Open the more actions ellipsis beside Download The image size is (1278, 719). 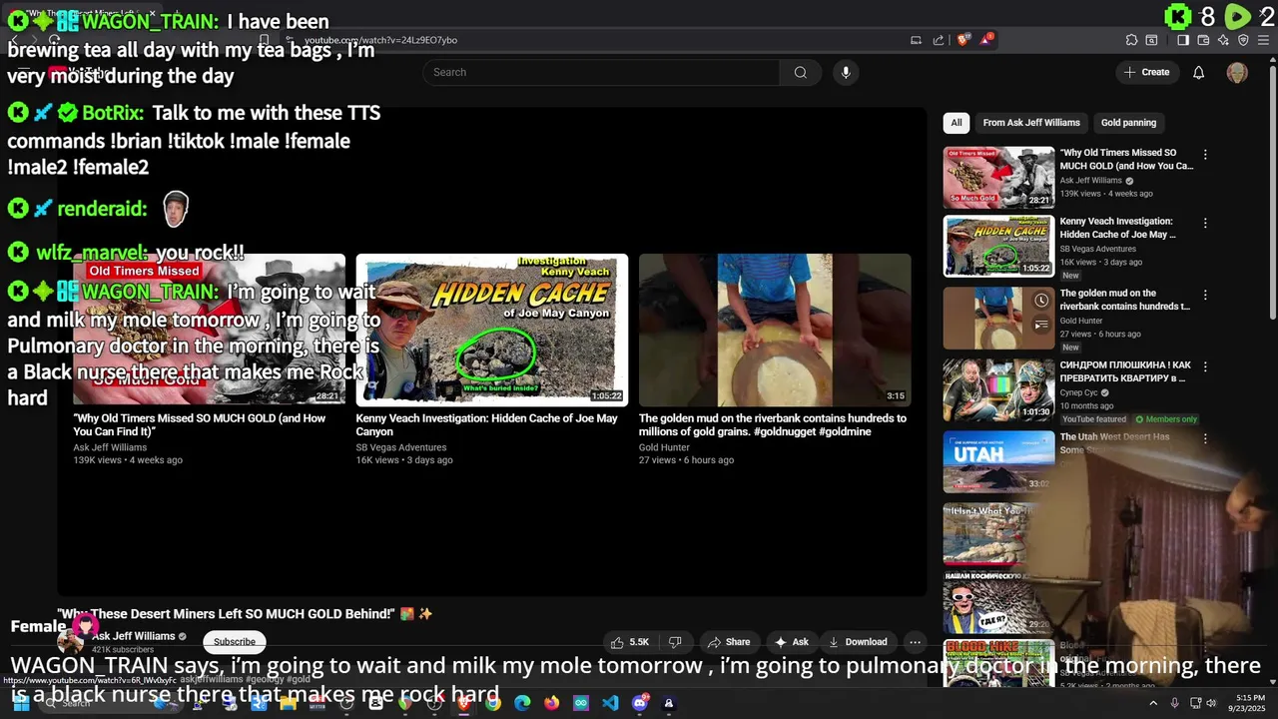[915, 642]
